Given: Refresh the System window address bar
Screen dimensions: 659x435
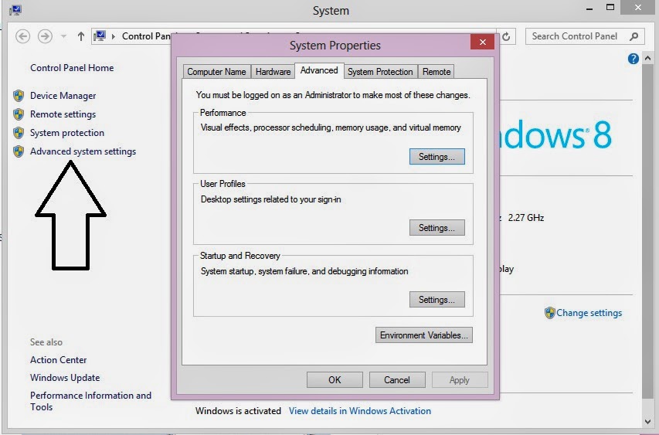Looking at the screenshot, I should tap(507, 36).
